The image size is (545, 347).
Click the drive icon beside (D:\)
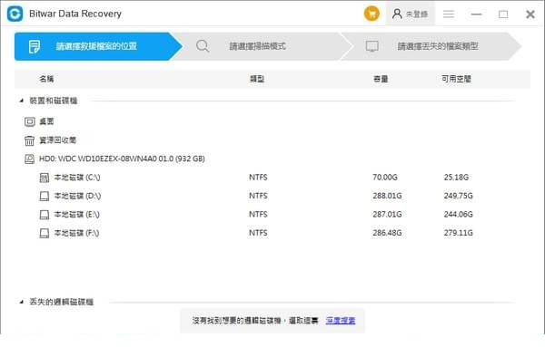point(45,197)
